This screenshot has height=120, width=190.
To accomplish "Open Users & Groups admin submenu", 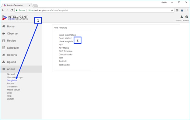I will point(15,77).
